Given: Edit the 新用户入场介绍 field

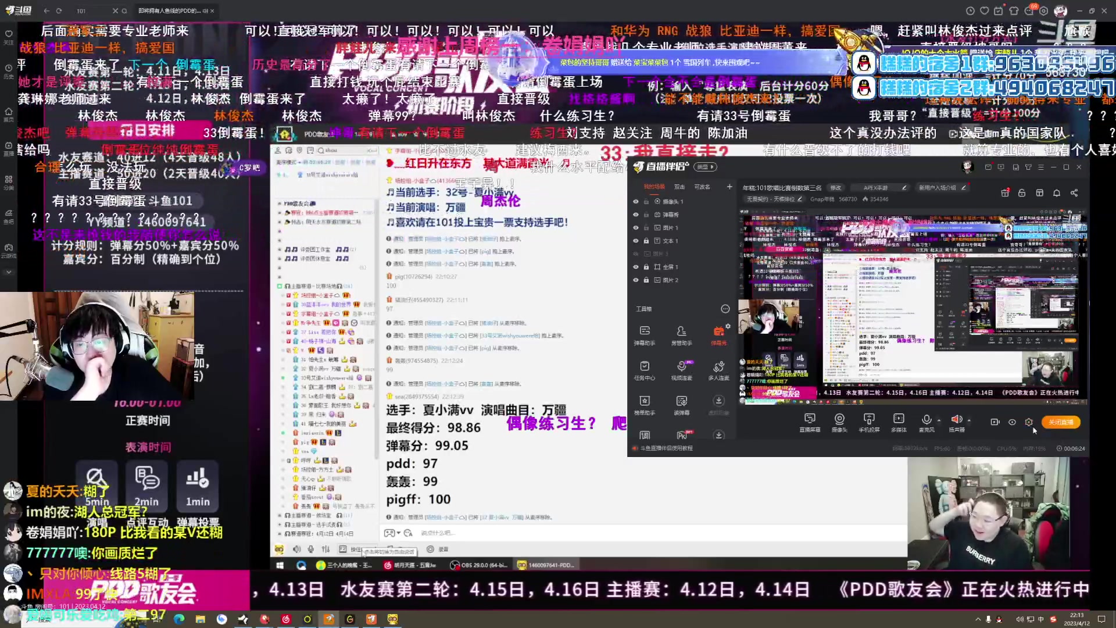Looking at the screenshot, I should (x=942, y=188).
